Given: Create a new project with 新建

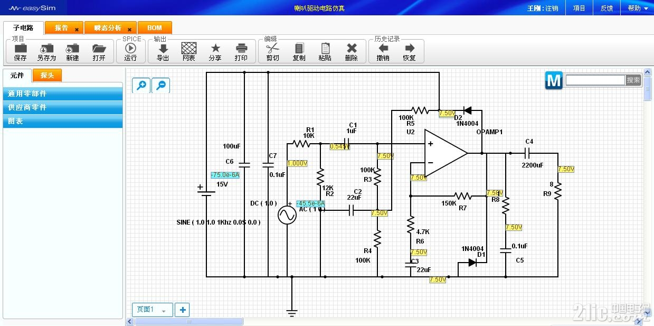Looking at the screenshot, I should click(72, 48).
